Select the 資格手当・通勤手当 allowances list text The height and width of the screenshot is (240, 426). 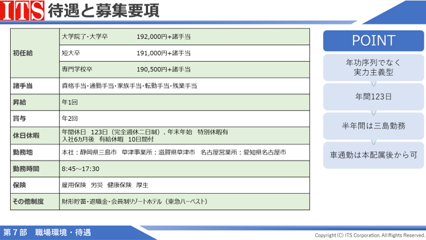pos(129,86)
